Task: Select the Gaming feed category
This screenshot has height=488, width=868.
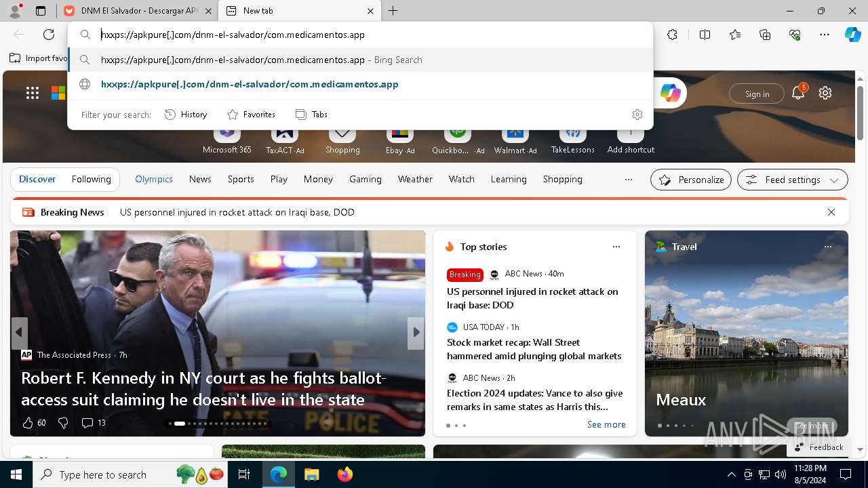Action: pyautogui.click(x=366, y=180)
